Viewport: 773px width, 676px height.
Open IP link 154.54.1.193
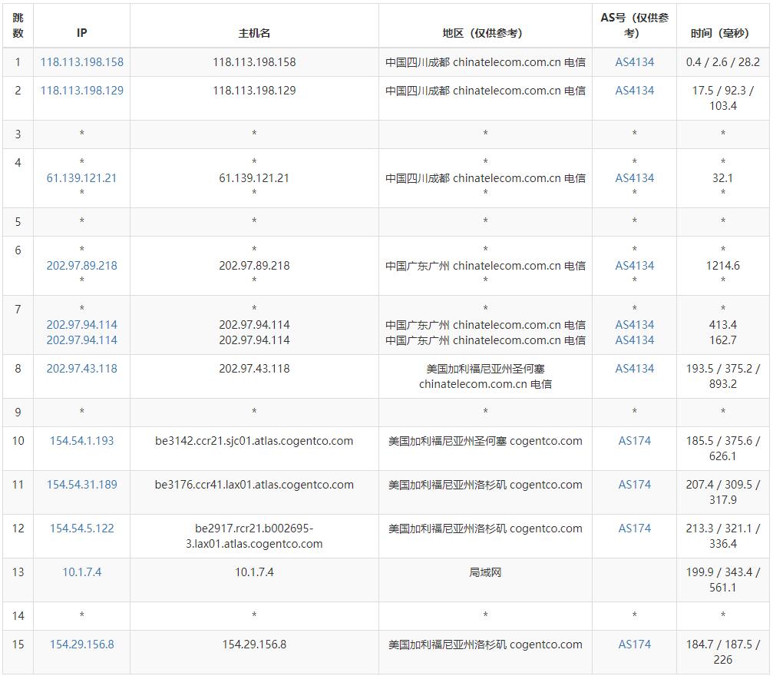click(x=82, y=441)
